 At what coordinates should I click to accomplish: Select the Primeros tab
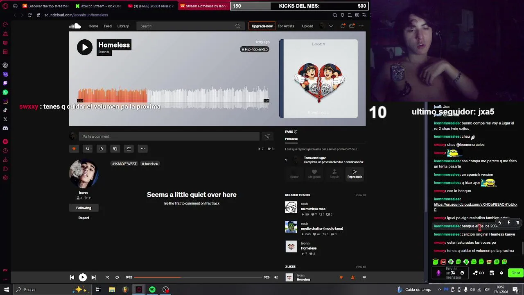tap(291, 139)
